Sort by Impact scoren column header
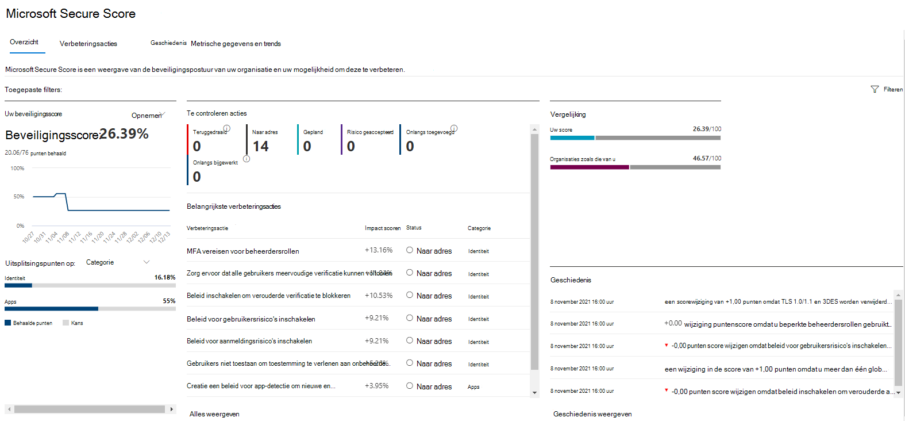 pyautogui.click(x=383, y=228)
